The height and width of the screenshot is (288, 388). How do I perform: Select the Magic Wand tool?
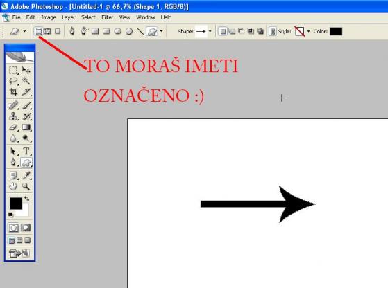(x=26, y=80)
